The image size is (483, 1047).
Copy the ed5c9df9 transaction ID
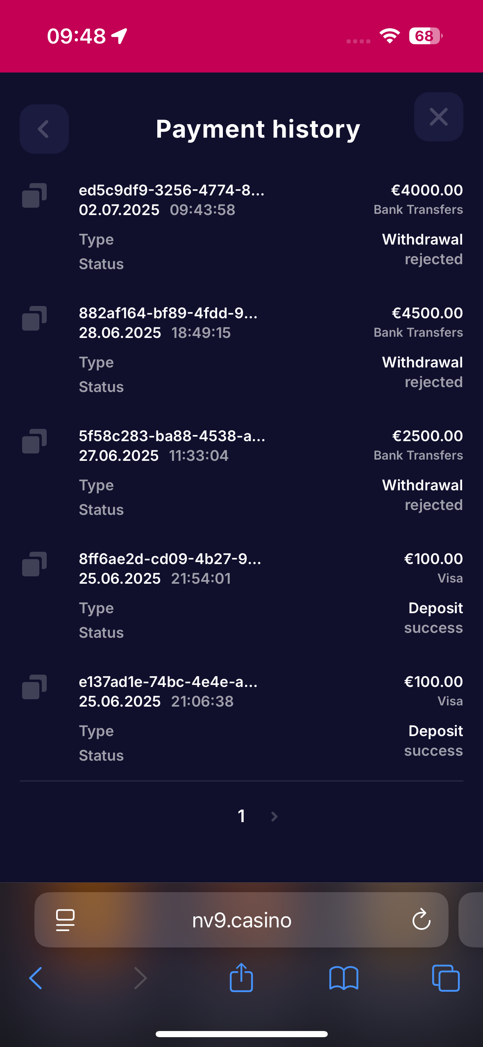tap(34, 195)
